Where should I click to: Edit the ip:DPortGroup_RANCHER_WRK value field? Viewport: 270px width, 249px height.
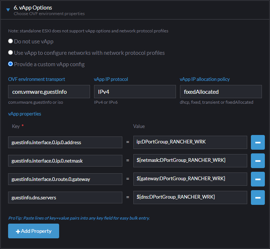pos(190,142)
